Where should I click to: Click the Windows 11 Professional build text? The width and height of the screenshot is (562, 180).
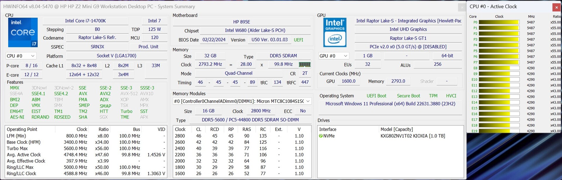pos(390,104)
